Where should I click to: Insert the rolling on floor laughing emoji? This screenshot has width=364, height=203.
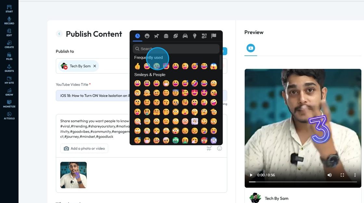pyautogui.click(x=195, y=83)
